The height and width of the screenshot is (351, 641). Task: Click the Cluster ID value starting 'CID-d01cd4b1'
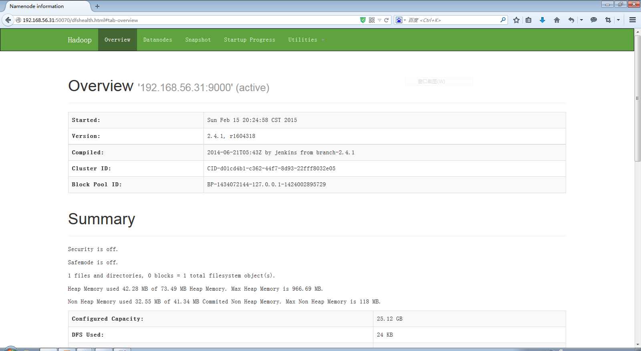click(x=271, y=168)
